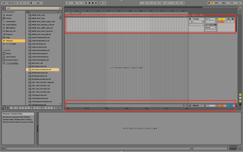
Task: Fold the 1 Audio track triangle
Action: click(190, 19)
